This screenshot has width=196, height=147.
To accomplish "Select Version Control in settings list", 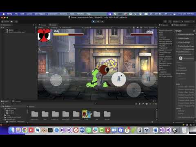I will click(x=165, y=74).
